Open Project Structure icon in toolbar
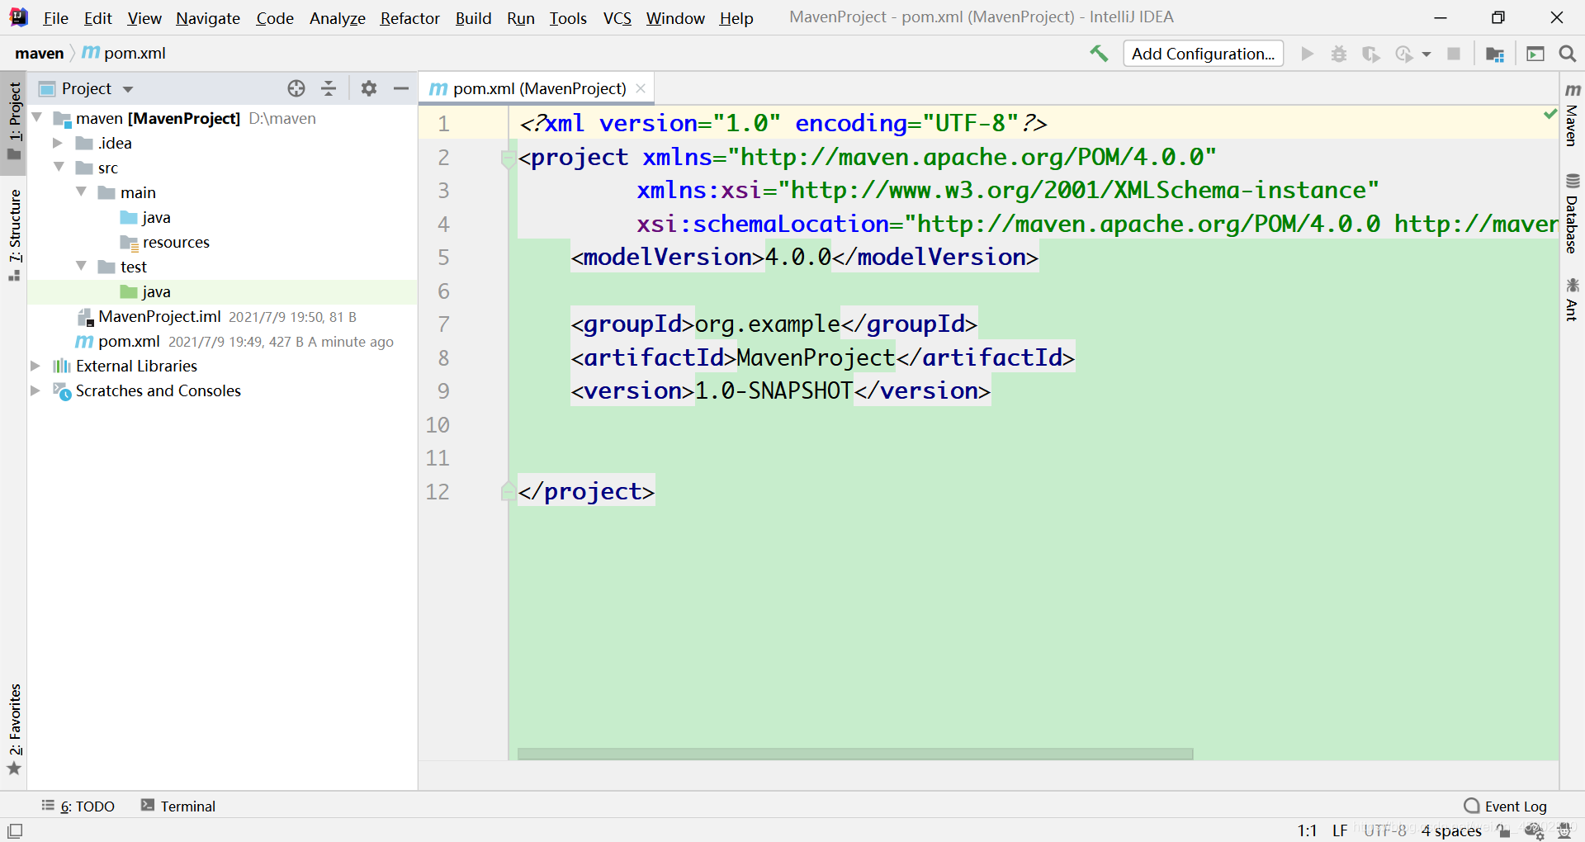 click(x=1495, y=54)
